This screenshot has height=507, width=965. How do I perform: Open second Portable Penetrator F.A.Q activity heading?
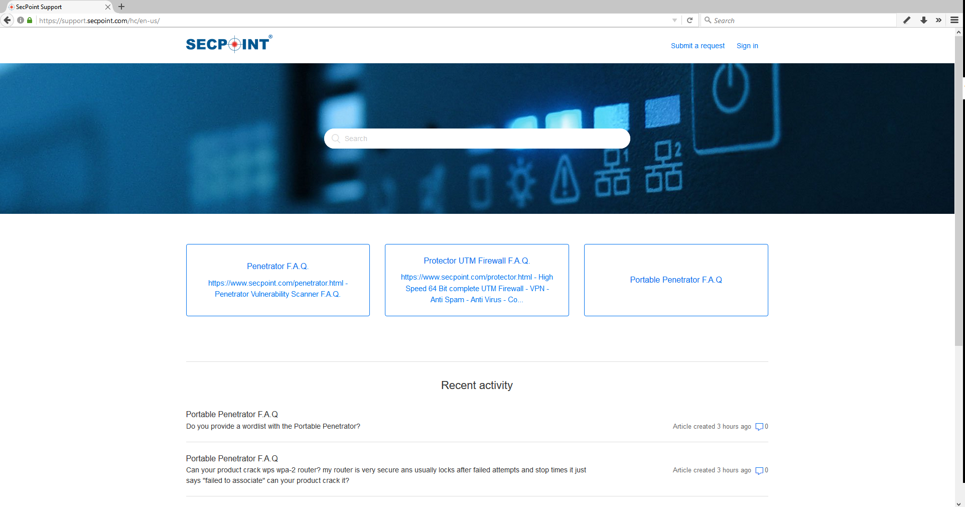232,458
